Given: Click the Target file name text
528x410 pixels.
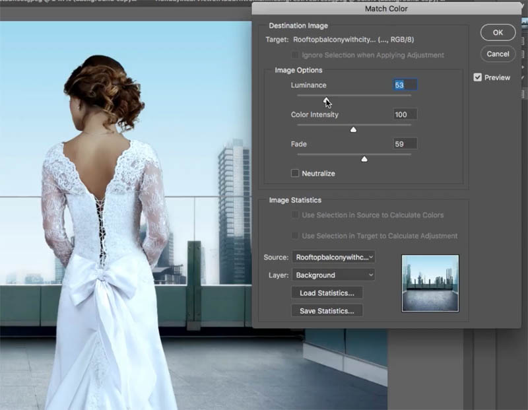Looking at the screenshot, I should 354,40.
